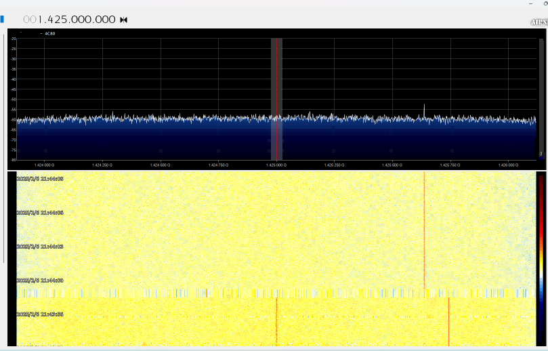Tune to the signal peak near 1.425 625 G
Image resolution: width=548 pixels, height=351 pixels.
click(x=425, y=108)
